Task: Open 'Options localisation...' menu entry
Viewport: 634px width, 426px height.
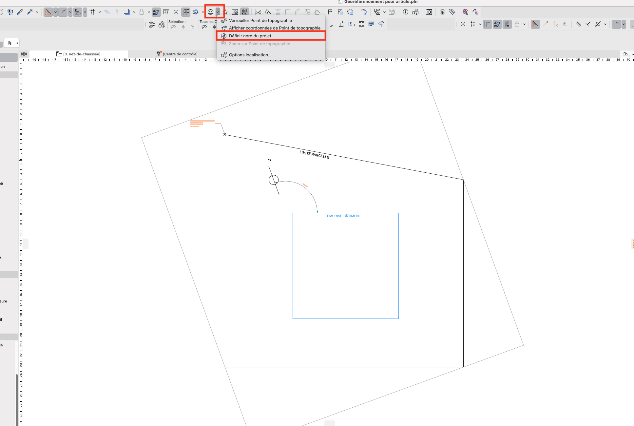Action: [271, 55]
